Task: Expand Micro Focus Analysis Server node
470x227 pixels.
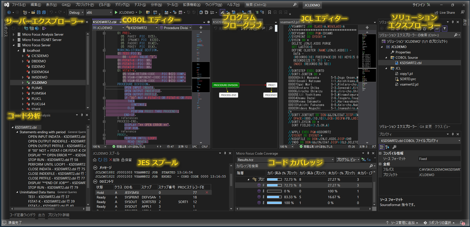Action: coord(13,34)
